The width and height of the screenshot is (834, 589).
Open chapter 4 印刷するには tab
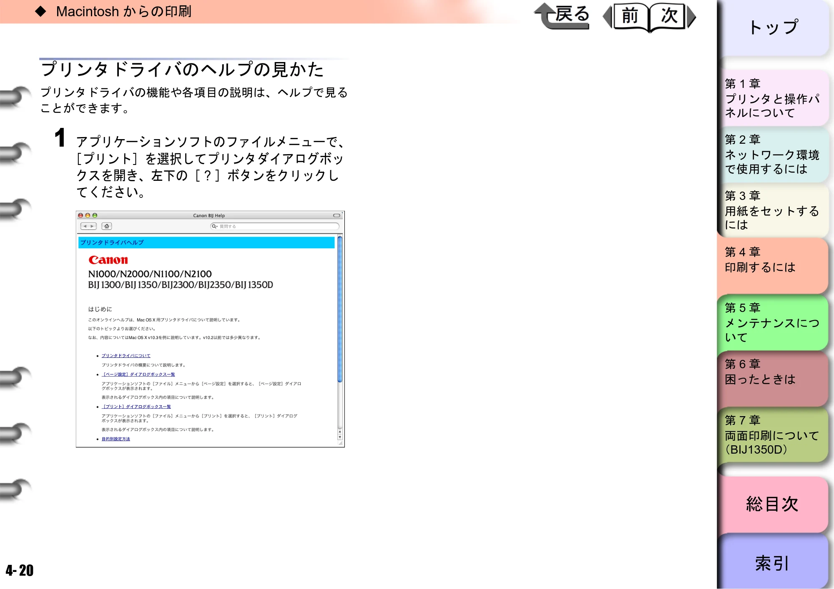coord(774,266)
